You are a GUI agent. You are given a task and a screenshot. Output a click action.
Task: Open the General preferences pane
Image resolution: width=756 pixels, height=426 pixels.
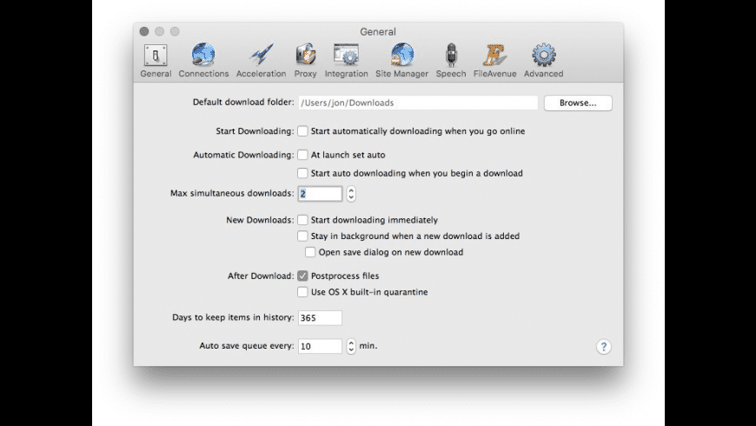[156, 61]
